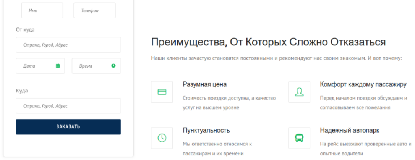The height and width of the screenshot is (160, 415).
Task: Click the address field under От куда
Action: coord(68,45)
